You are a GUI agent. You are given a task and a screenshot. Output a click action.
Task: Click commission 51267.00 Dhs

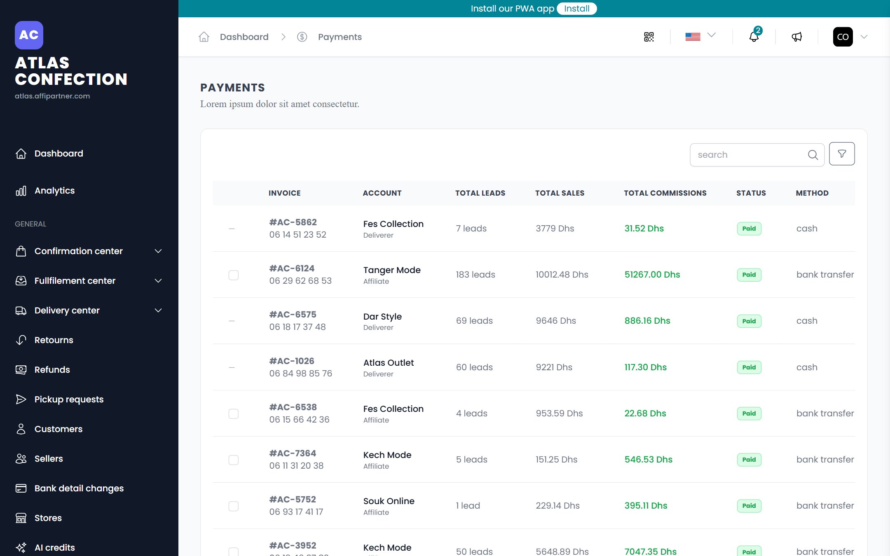coord(652,275)
